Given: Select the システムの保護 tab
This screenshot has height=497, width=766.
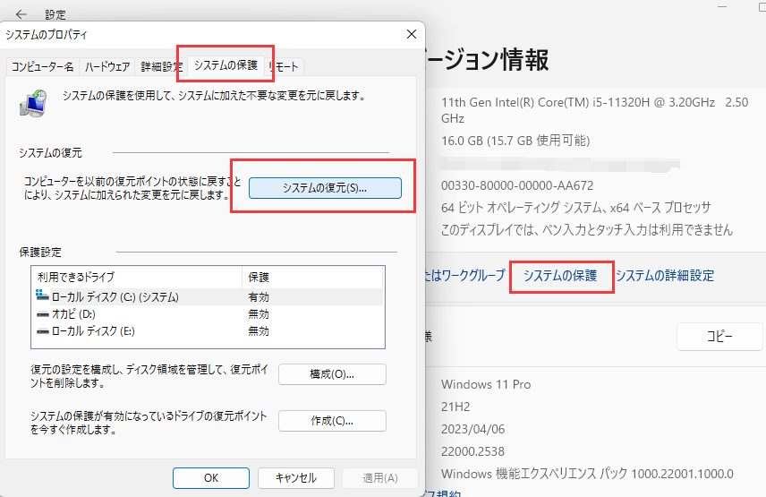Looking at the screenshot, I should pos(226,65).
